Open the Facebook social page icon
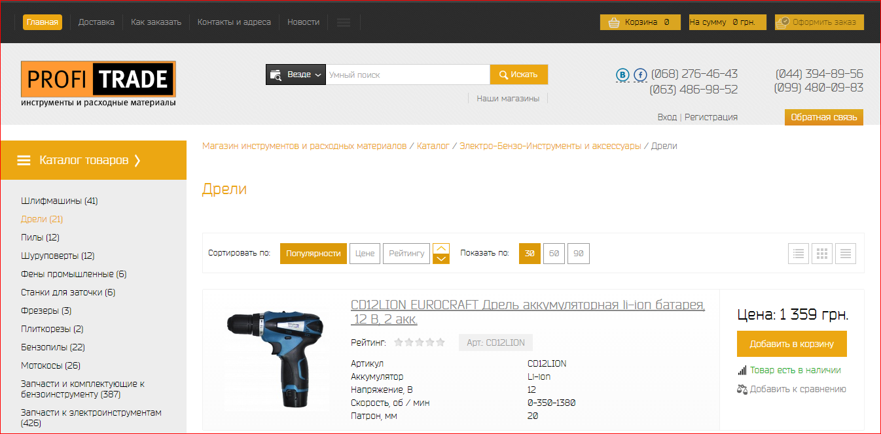The image size is (881, 434). pos(640,75)
